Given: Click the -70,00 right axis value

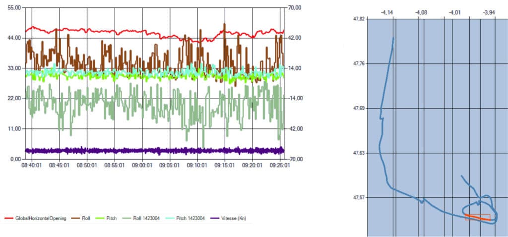Looking at the screenshot, I should pos(297,159).
